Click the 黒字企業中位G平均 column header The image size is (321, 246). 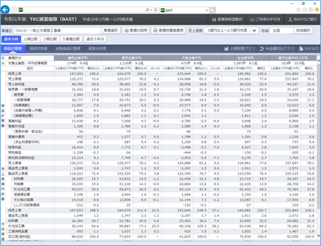(x=293, y=58)
